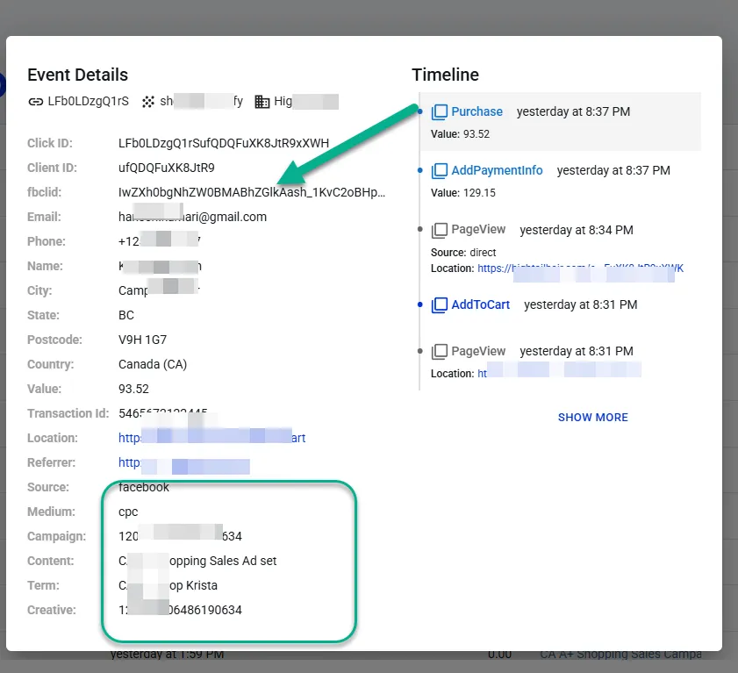Click the background row yesterday at 1:59 PM
The height and width of the screenshot is (673, 738).
[x=167, y=655]
